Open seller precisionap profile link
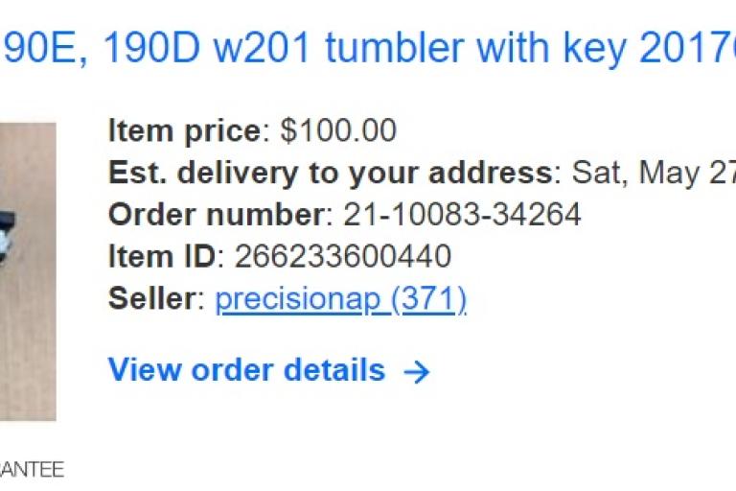736x491 pixels. point(302,299)
